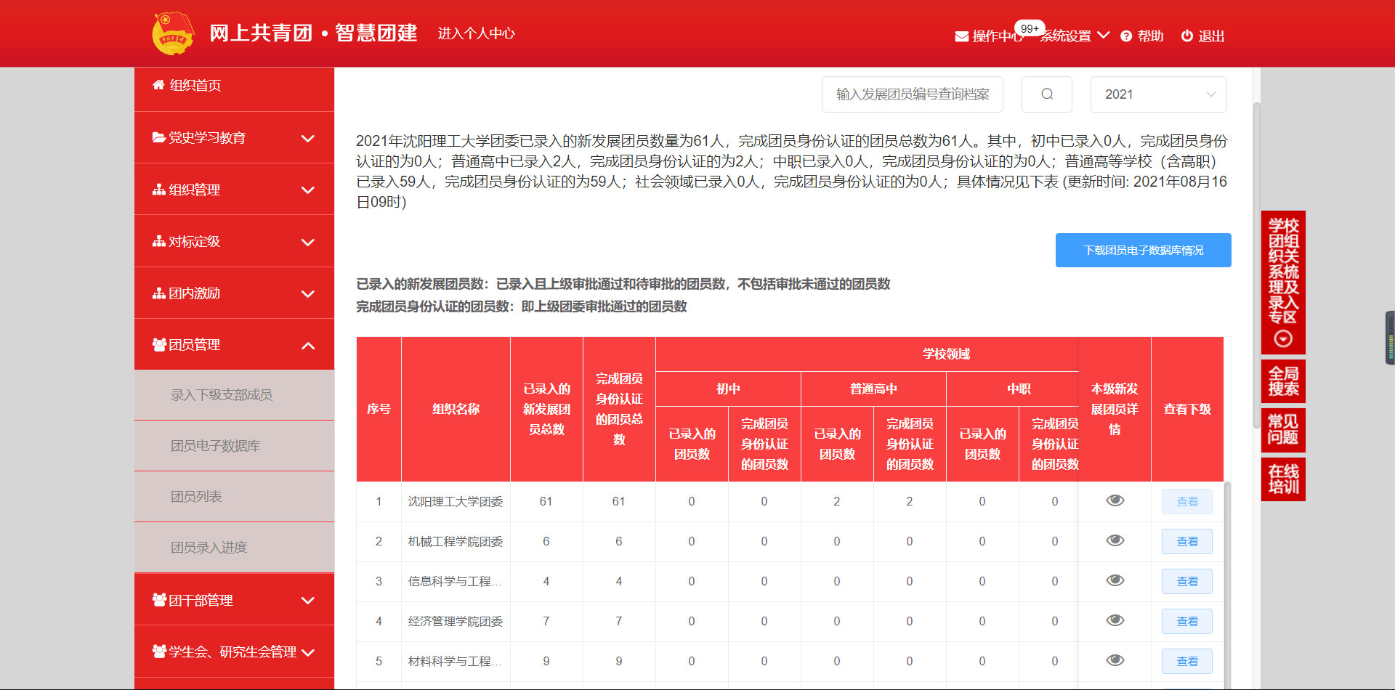View details eye icon for 材料科学与工程 row

tap(1115, 660)
